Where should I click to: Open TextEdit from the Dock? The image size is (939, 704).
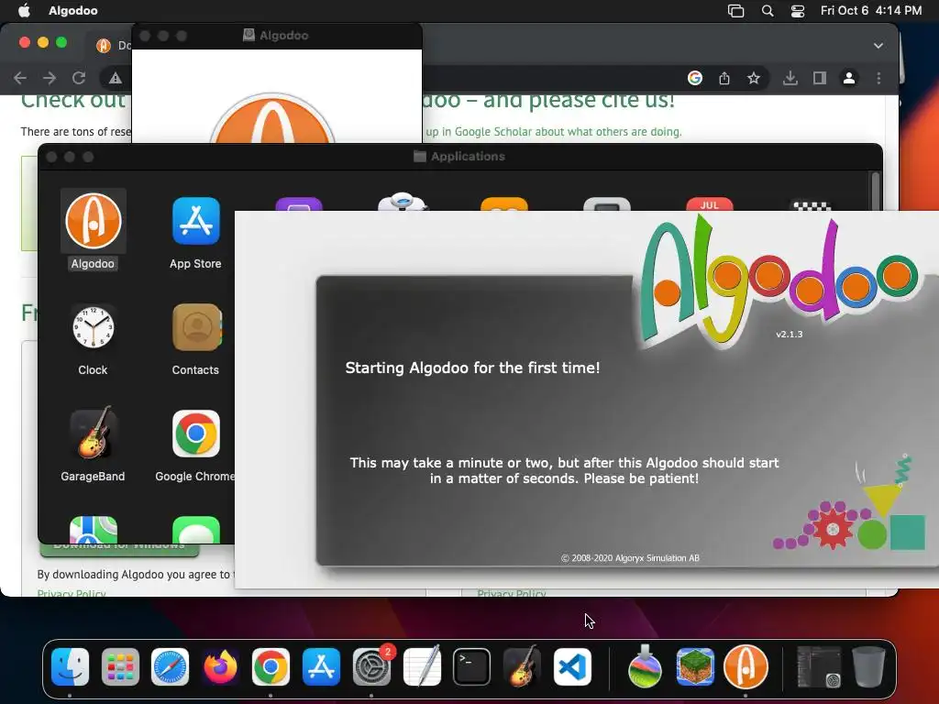tap(422, 667)
